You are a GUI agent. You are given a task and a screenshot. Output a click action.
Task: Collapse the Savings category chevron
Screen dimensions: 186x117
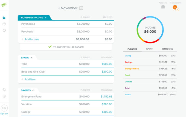(33, 90)
